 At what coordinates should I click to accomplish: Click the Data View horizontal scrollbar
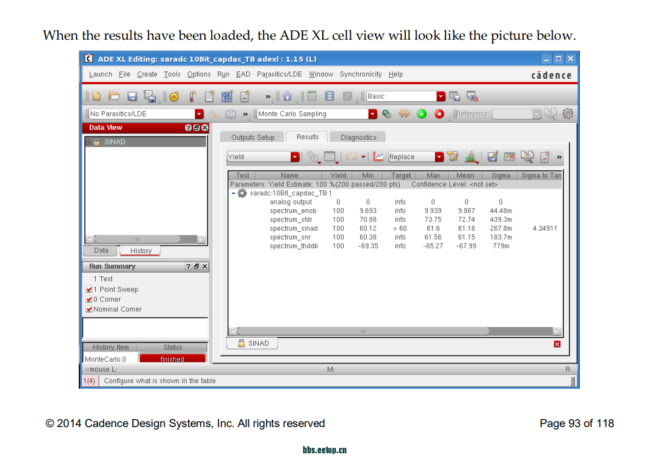(x=137, y=239)
